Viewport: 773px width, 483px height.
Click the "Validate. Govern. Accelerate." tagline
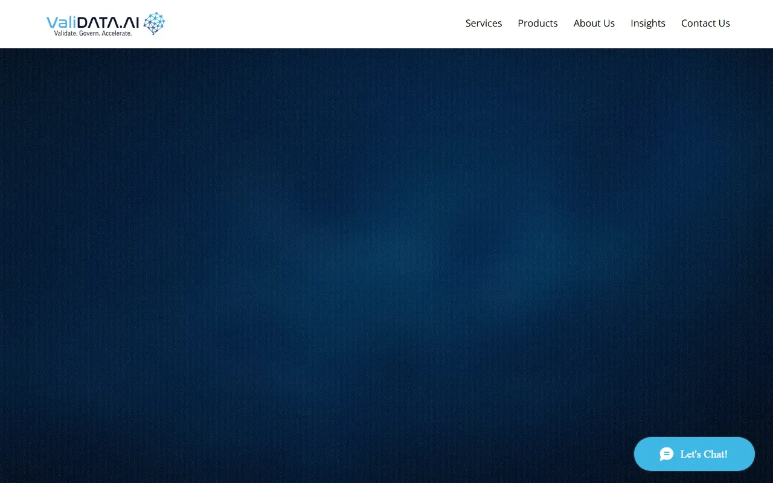coord(93,33)
